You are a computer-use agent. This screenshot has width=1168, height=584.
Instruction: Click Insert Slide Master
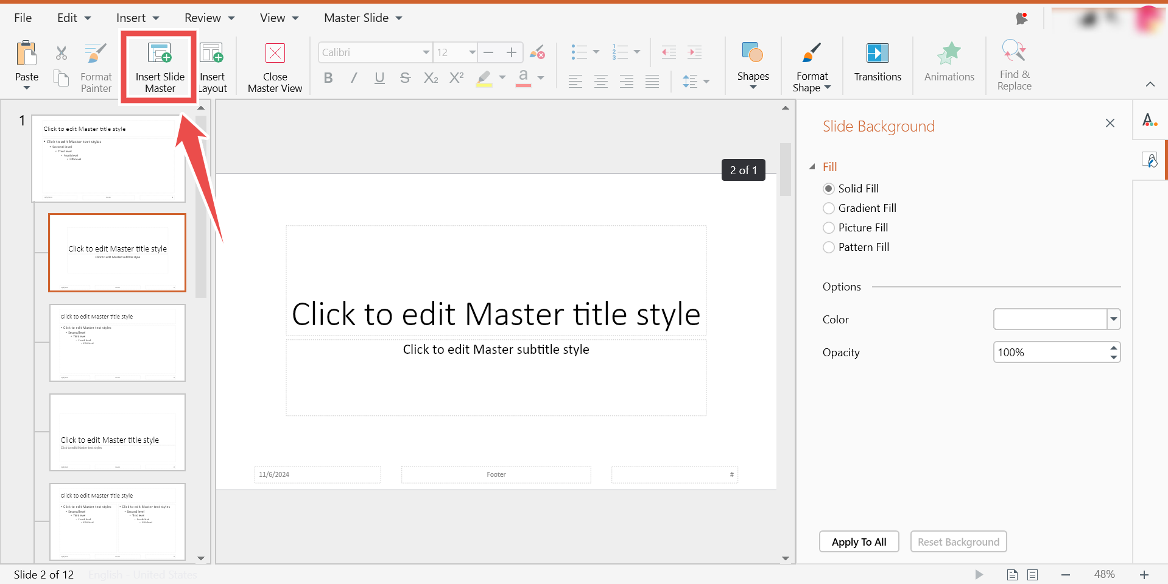[160, 67]
